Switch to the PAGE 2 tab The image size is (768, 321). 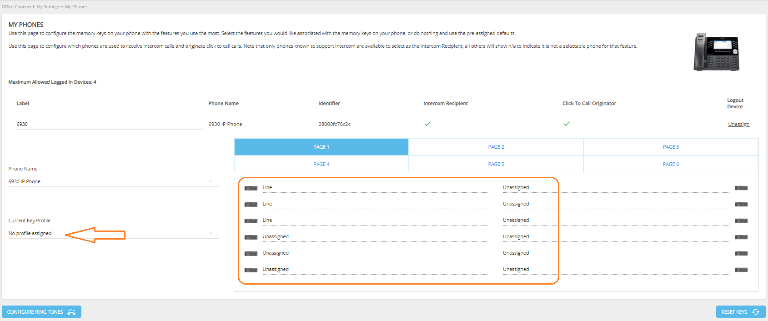click(496, 147)
